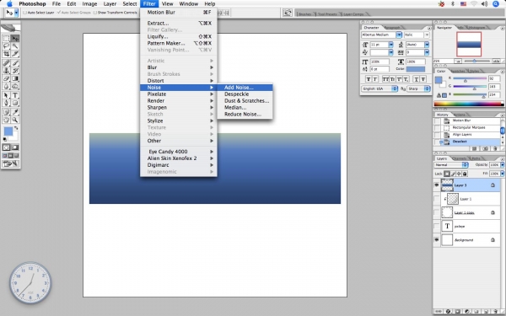
Task: Select the Eraser tool
Action: pos(6,78)
